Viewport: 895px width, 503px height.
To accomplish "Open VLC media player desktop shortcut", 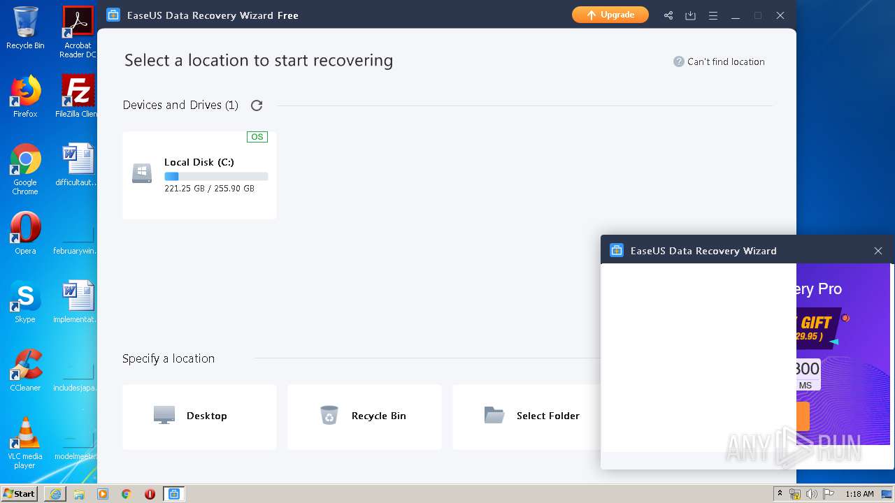I will (25, 443).
